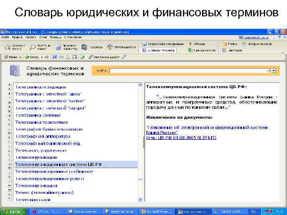Open the Окна menu
Viewport: 287px width, 215px height.
tap(43, 37)
